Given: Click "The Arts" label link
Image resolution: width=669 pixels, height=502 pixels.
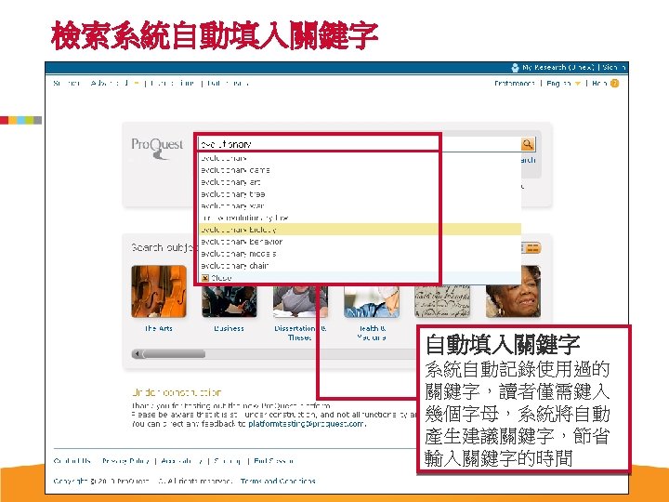Looking at the screenshot, I should pyautogui.click(x=158, y=328).
